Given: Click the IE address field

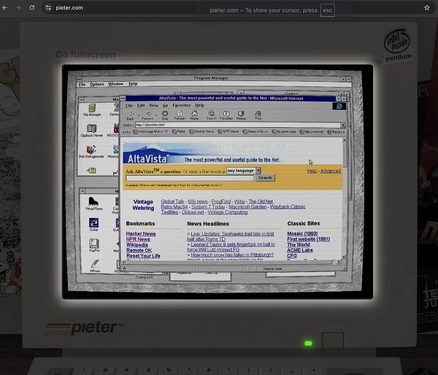Looking at the screenshot, I should click(238, 125).
